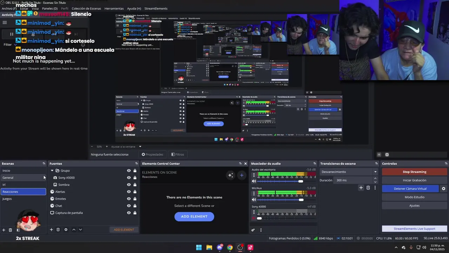Viewport: 449px width, 253px height.
Task: Unlock the Emotes source
Action: click(x=135, y=199)
